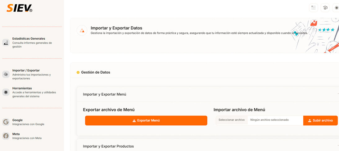Select Importar / Exportar sidebar item

(x=26, y=71)
